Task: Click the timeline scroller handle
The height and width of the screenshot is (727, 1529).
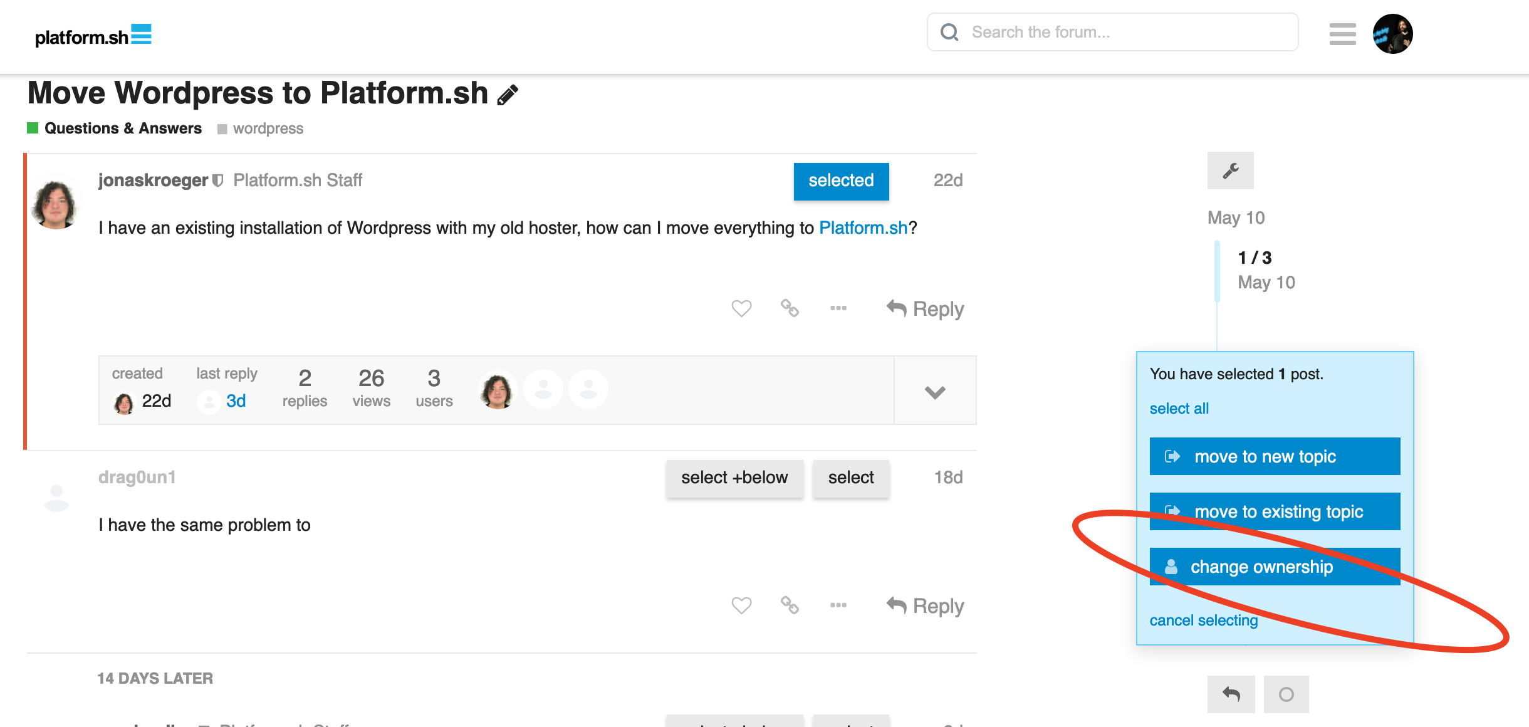Action: [1217, 271]
